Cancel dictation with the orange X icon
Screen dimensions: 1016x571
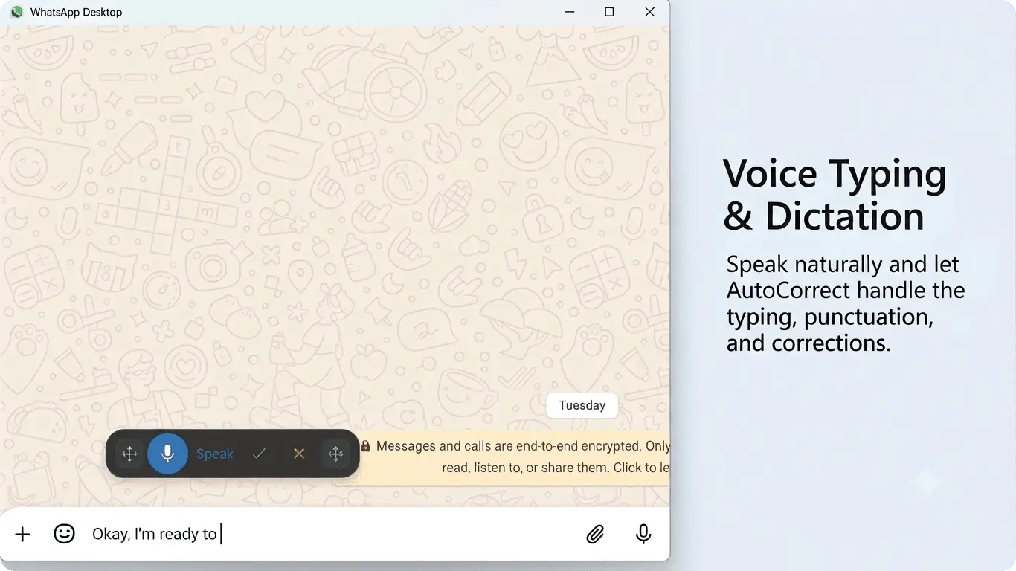pos(299,454)
